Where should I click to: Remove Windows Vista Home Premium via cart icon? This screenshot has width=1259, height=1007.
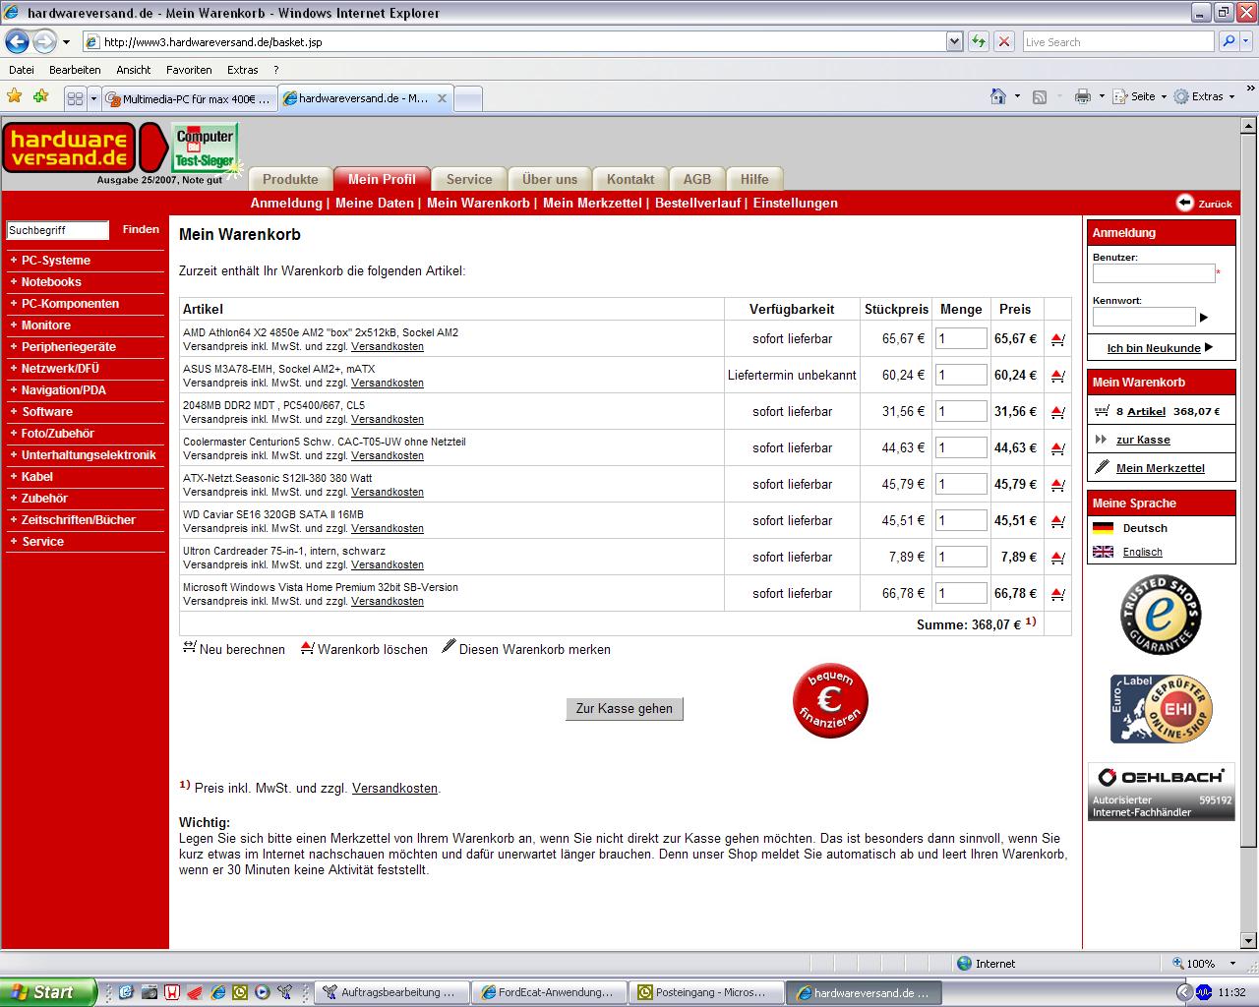1057,594
